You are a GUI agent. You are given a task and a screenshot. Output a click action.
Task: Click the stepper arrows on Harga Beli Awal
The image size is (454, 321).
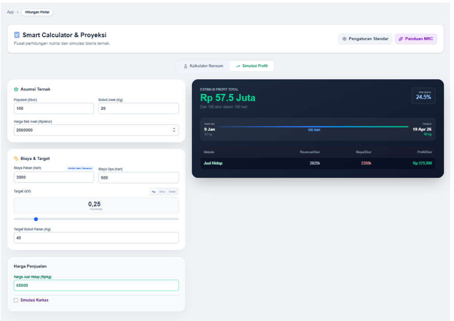click(174, 130)
